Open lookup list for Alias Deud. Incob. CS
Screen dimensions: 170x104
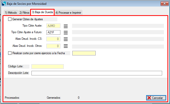click(66, 39)
